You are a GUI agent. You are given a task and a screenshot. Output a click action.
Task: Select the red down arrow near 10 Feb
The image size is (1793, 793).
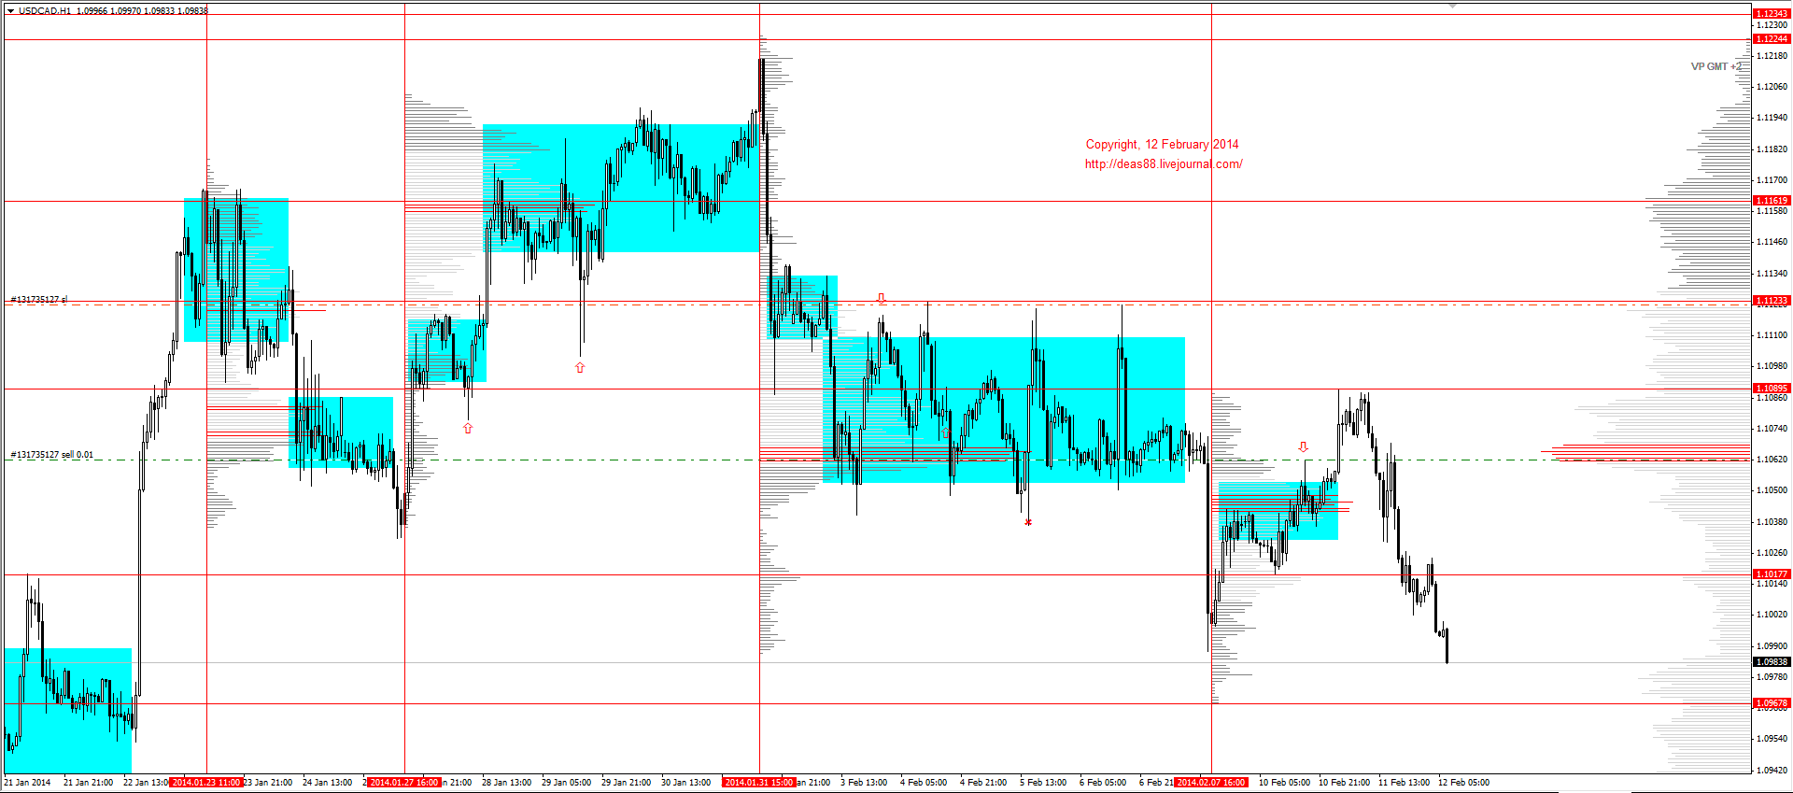1304,446
